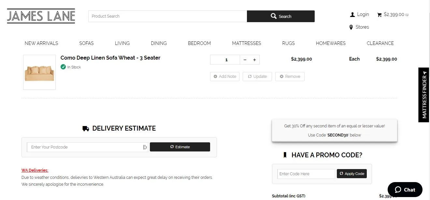
Task: Open the Clearance menu
Action: click(x=380, y=43)
